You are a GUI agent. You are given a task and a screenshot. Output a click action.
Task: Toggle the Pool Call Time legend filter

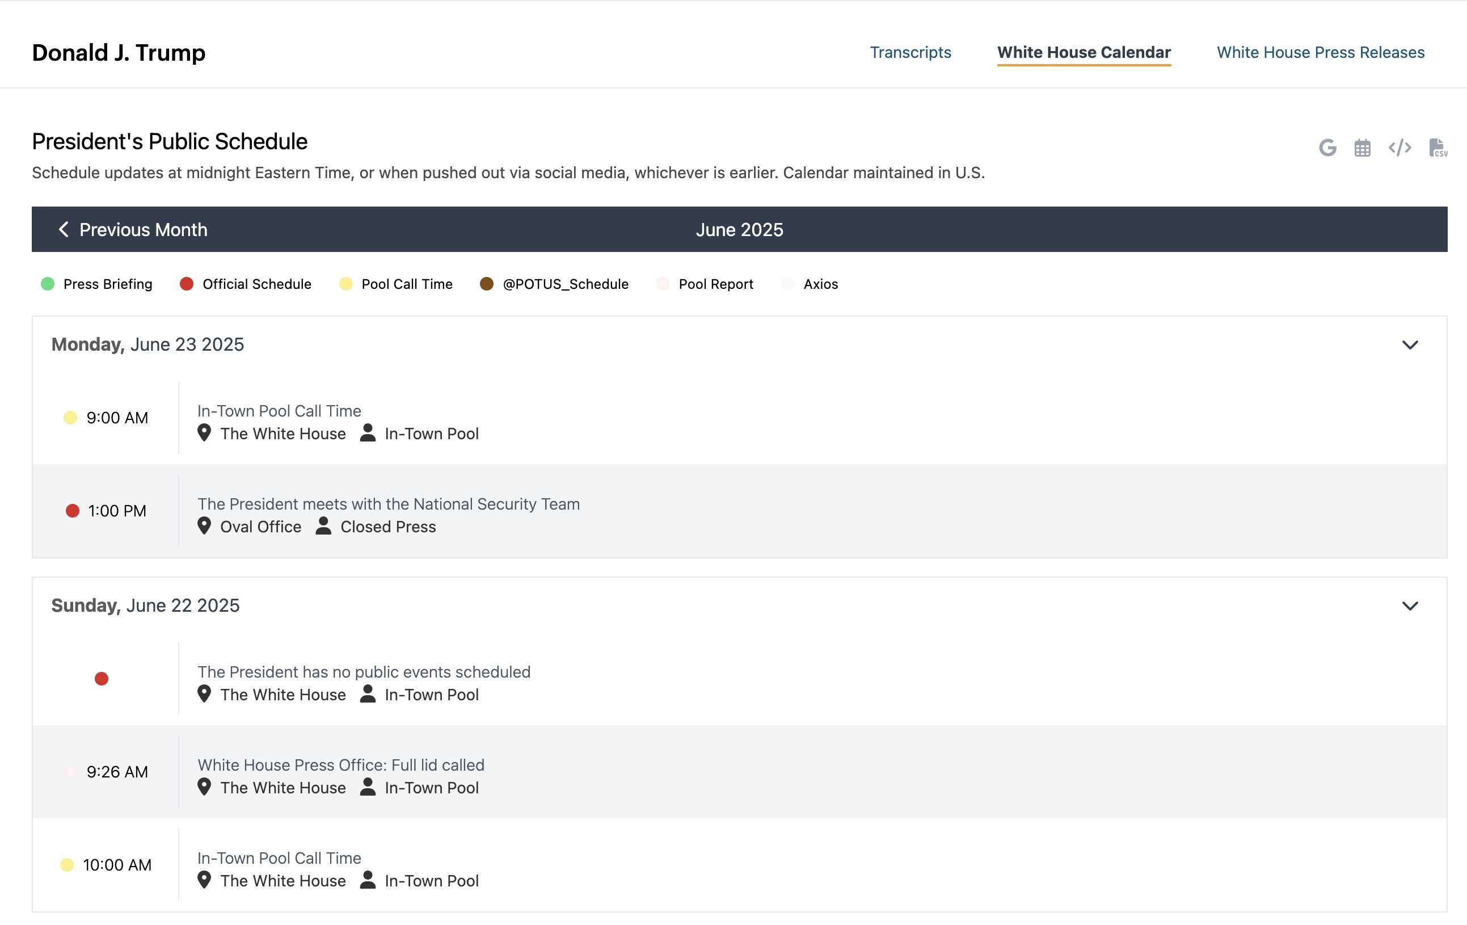(395, 284)
